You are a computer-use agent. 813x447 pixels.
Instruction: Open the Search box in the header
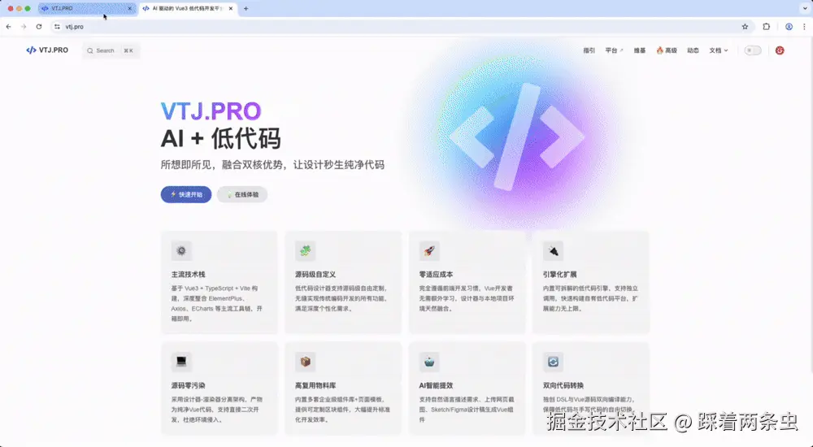[x=111, y=51]
